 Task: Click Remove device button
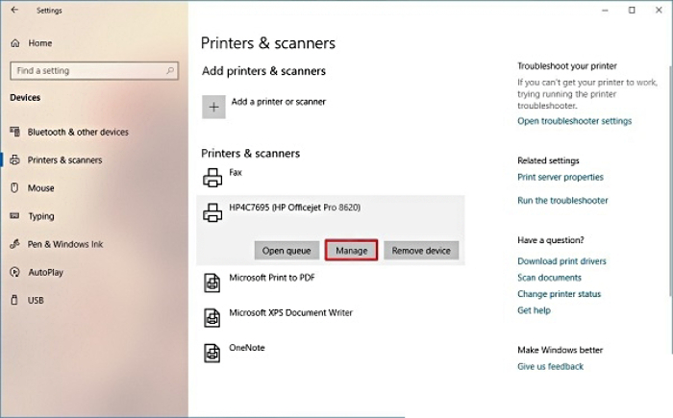click(421, 251)
